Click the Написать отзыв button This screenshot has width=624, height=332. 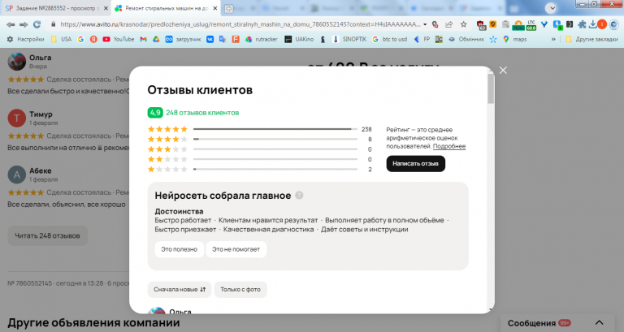coord(415,164)
